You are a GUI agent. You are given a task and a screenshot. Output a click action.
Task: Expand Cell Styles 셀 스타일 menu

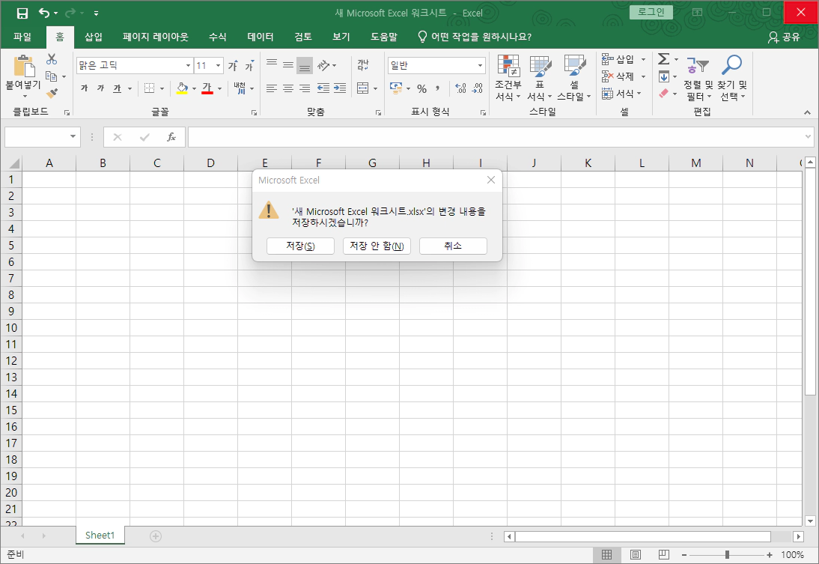[574, 77]
